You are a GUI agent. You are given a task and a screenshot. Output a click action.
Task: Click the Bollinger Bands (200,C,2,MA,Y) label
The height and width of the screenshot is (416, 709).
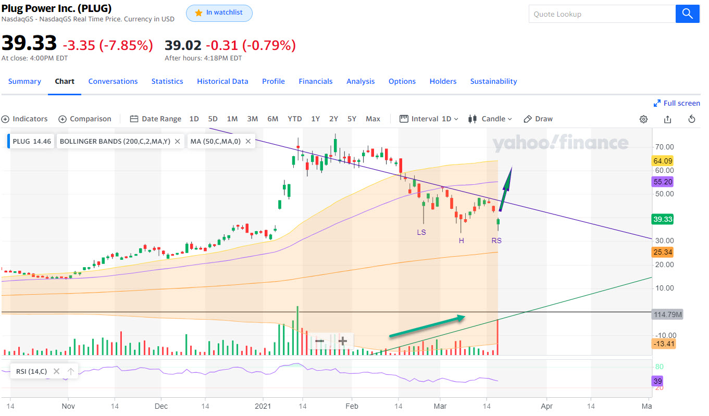coord(115,141)
